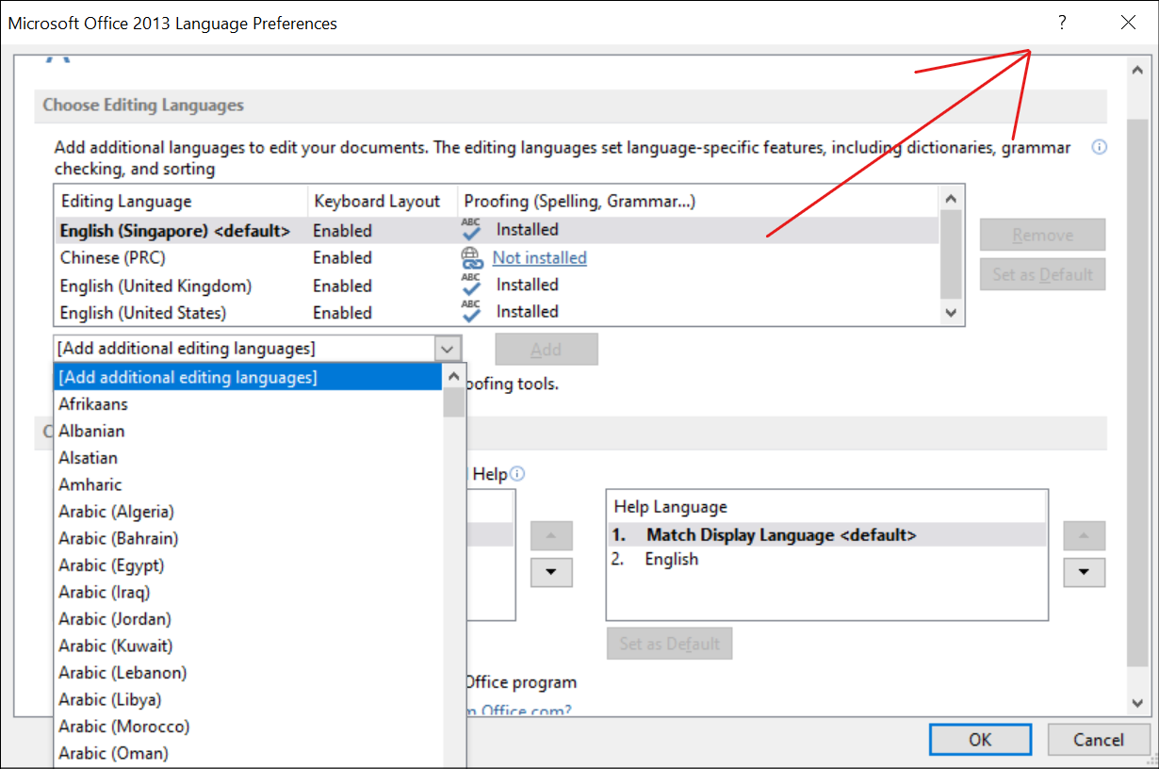Select the English (Singapore) default row
The height and width of the screenshot is (769, 1159).
(497, 230)
